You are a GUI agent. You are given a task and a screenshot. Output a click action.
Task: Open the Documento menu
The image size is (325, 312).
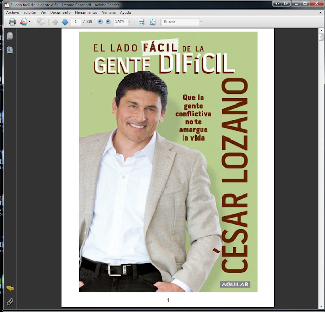[x=60, y=12]
